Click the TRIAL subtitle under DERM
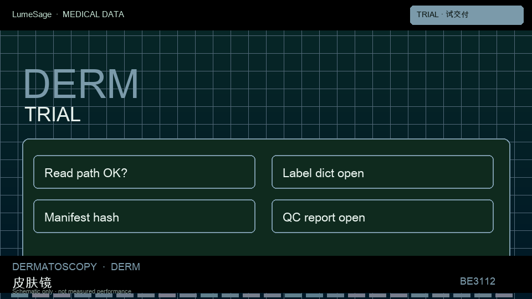This screenshot has width=532, height=299. tap(53, 114)
